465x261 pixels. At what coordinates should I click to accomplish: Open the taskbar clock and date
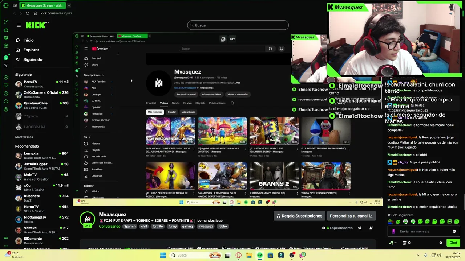tap(453, 255)
